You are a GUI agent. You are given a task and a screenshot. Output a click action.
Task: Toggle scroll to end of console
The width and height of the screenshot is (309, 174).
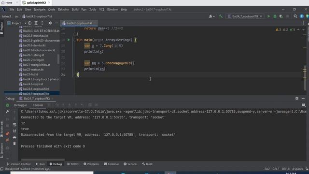(x=14, y=131)
